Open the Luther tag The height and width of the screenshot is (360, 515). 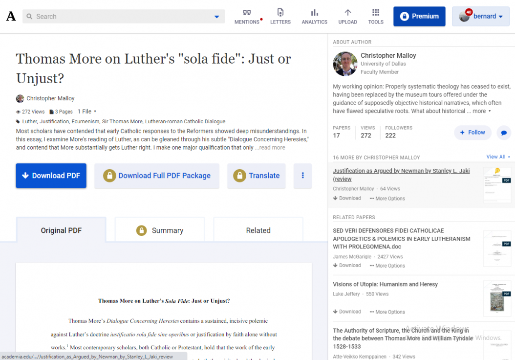[x=29, y=122]
